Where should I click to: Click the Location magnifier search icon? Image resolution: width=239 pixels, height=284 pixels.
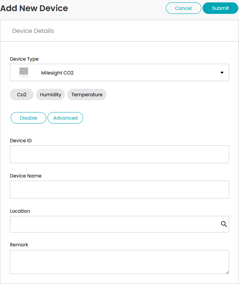pos(224,224)
